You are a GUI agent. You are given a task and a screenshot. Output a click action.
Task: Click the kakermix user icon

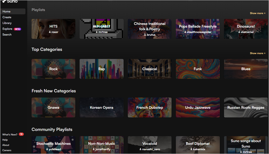(x=191, y=149)
